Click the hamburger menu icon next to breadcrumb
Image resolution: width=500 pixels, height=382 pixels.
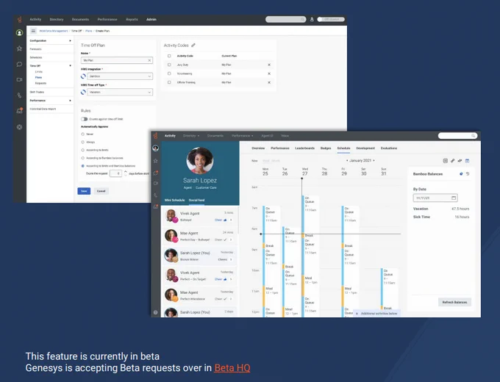click(x=33, y=31)
